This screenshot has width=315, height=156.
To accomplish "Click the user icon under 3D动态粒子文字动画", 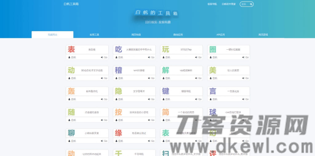I will click(69, 78).
